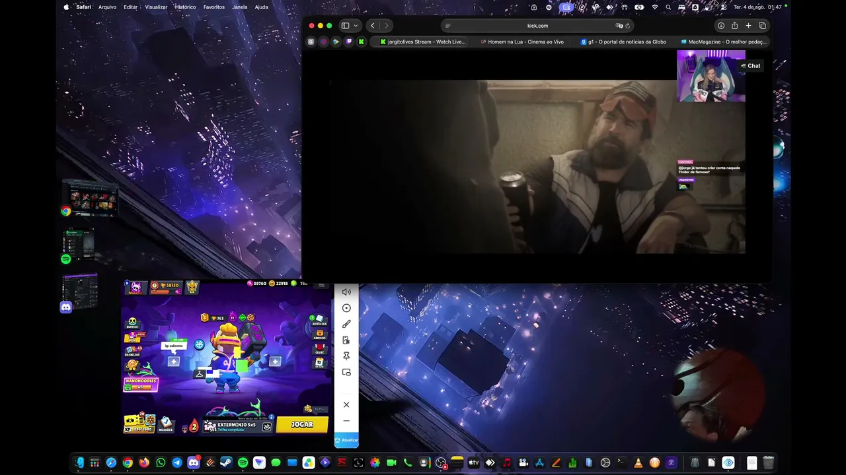This screenshot has height=475, width=846.
Task: Click the kick.com address bar
Action: coord(537,26)
